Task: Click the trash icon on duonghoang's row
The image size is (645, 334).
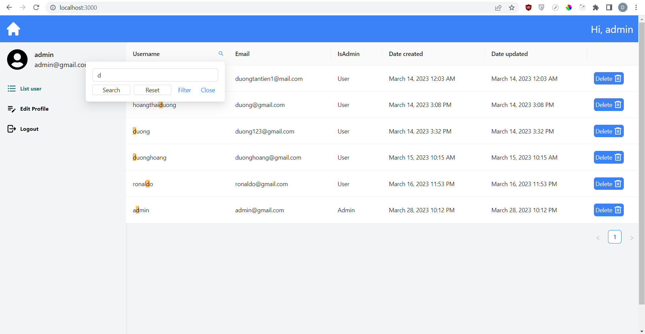Action: point(618,157)
